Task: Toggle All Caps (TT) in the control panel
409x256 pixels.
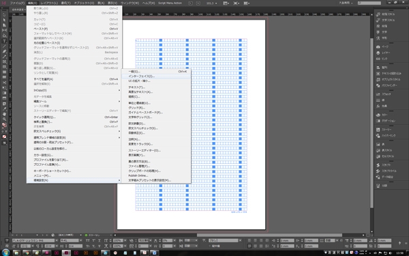Action: click(88, 240)
